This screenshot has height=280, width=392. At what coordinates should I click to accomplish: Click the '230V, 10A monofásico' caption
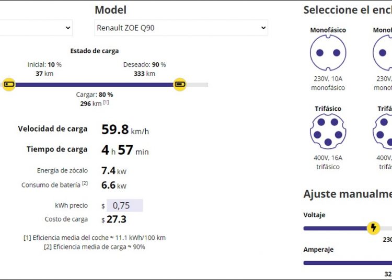coord(328,84)
